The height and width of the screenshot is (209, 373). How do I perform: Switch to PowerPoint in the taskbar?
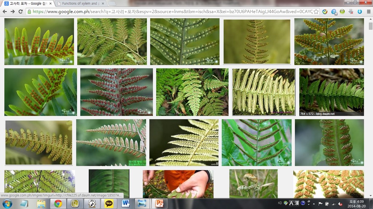pyautogui.click(x=159, y=204)
